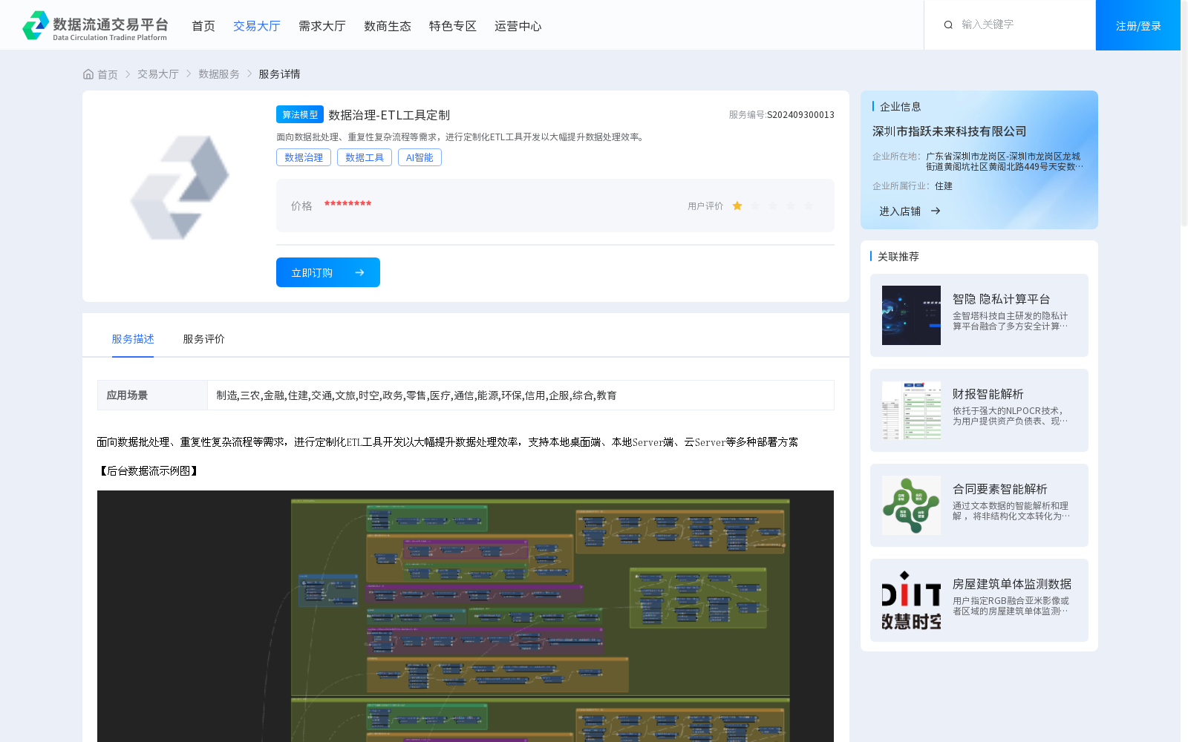Switch to the 服务评价 tab
Image resolution: width=1188 pixels, height=742 pixels.
tap(204, 339)
